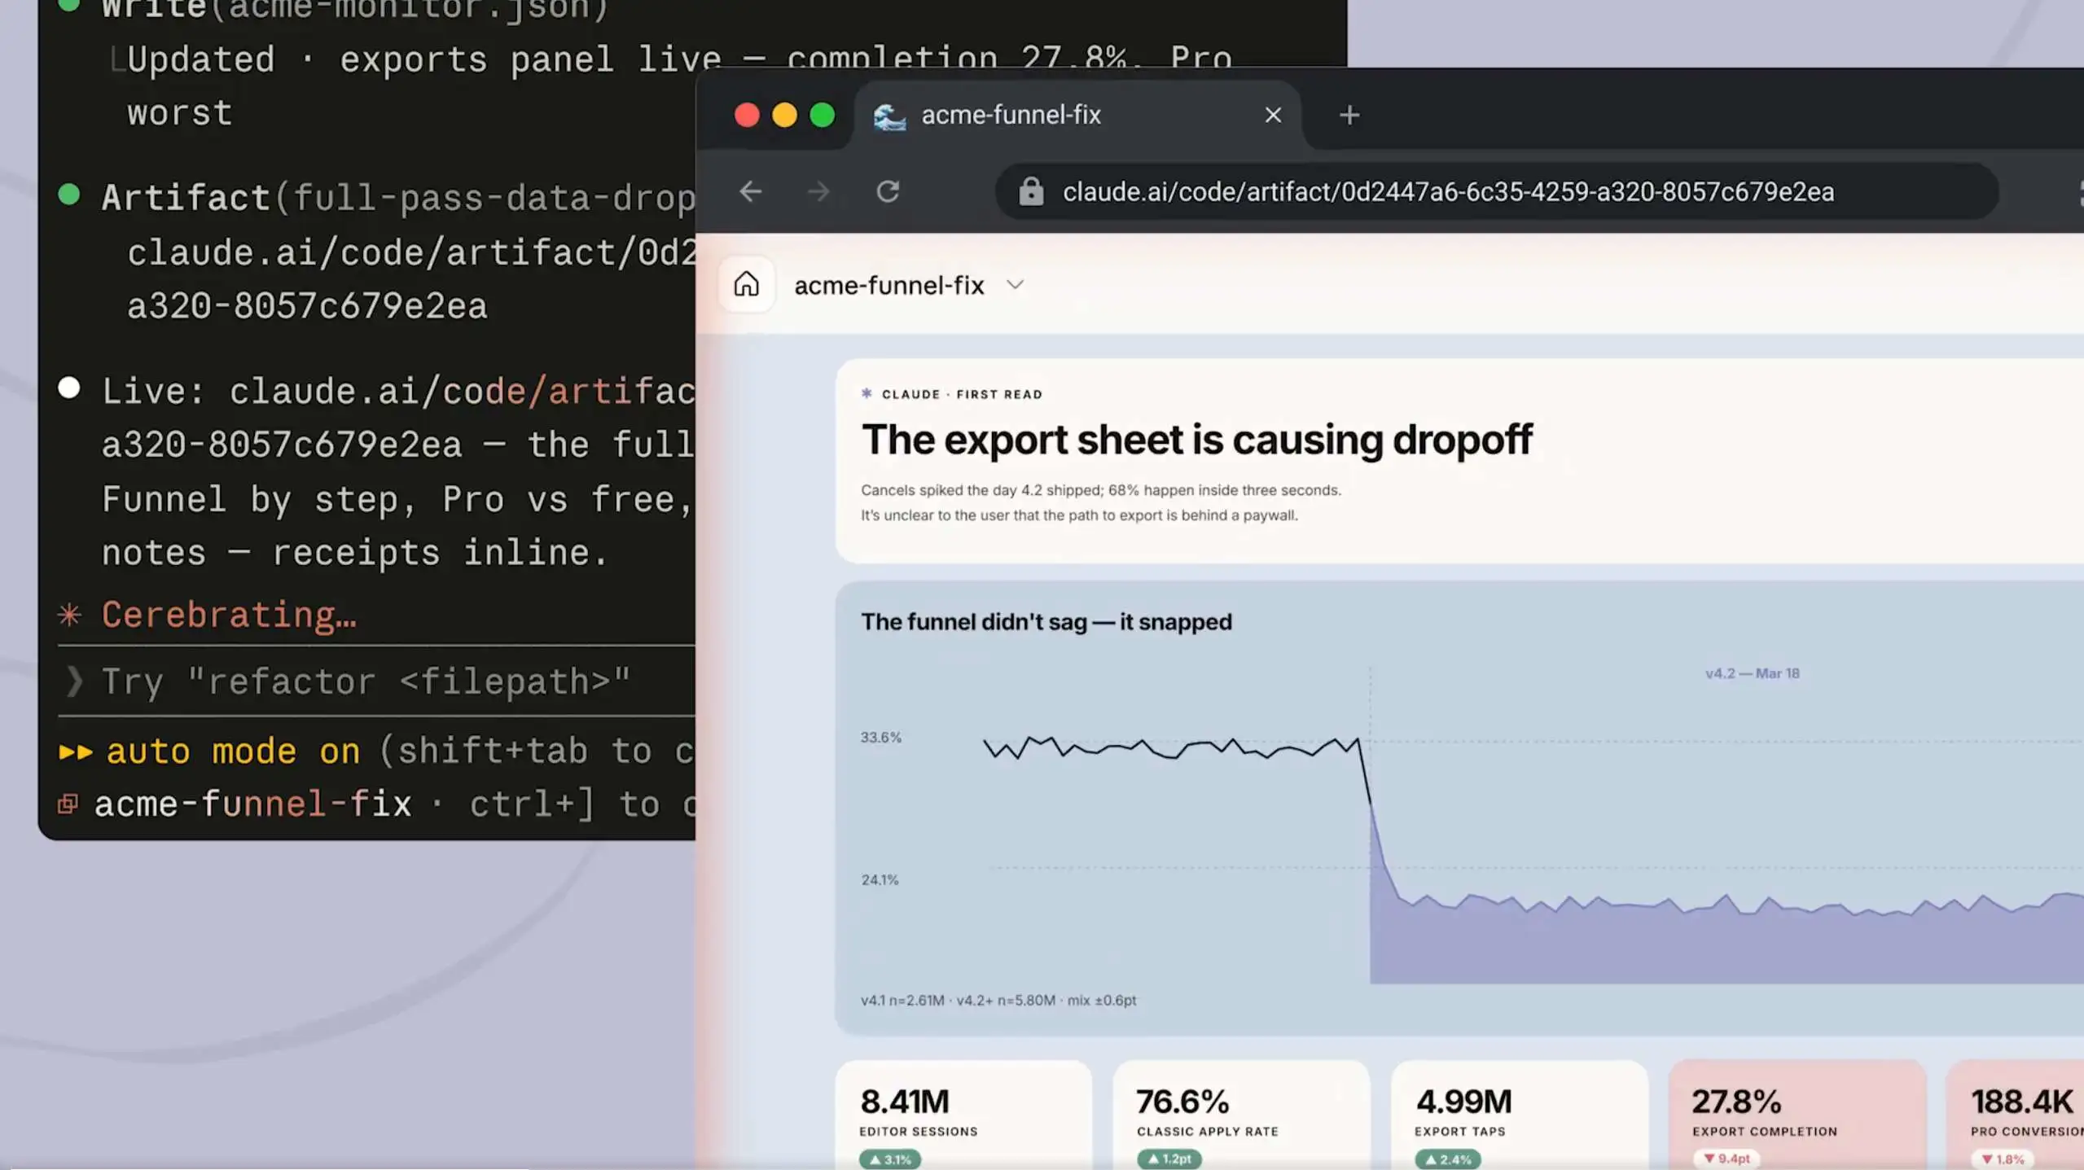Click the green 2.4% up badge
Image resolution: width=2084 pixels, height=1170 pixels.
coord(1447,1159)
